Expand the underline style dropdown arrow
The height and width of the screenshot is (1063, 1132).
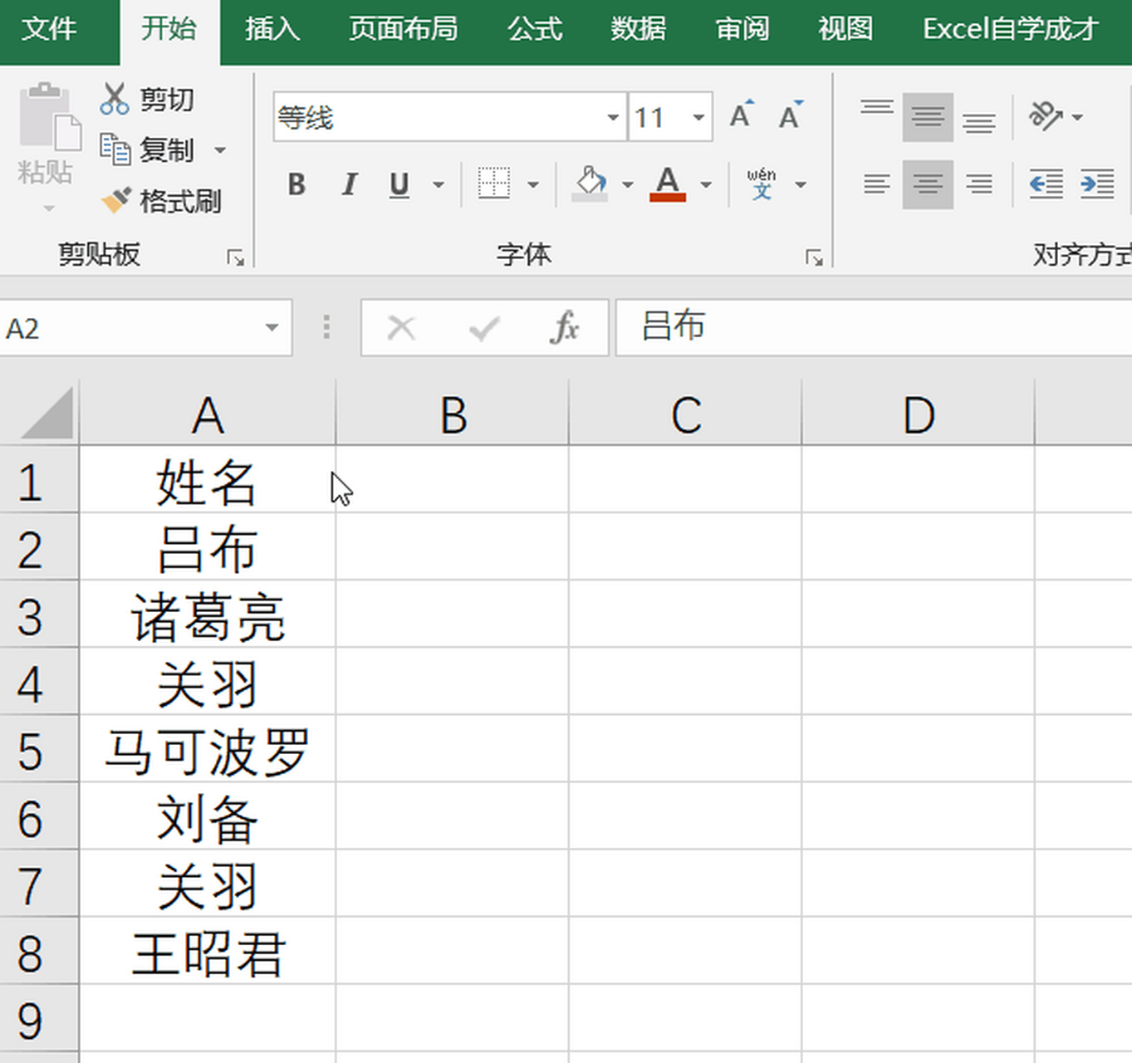439,184
